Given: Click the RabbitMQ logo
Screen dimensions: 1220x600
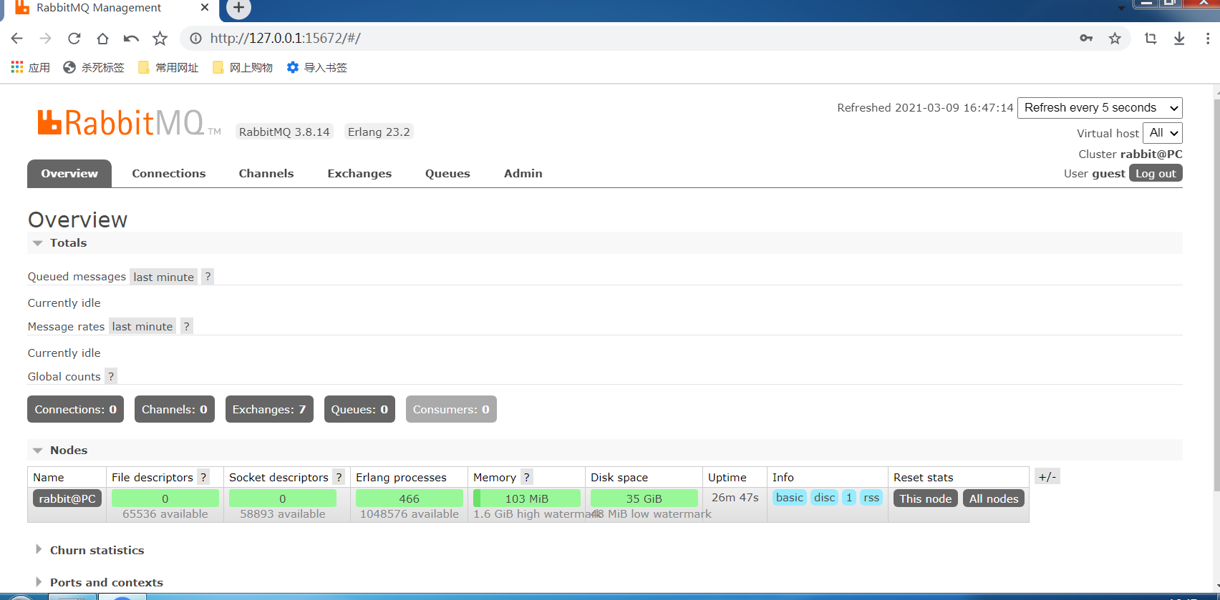Looking at the screenshot, I should tap(129, 123).
